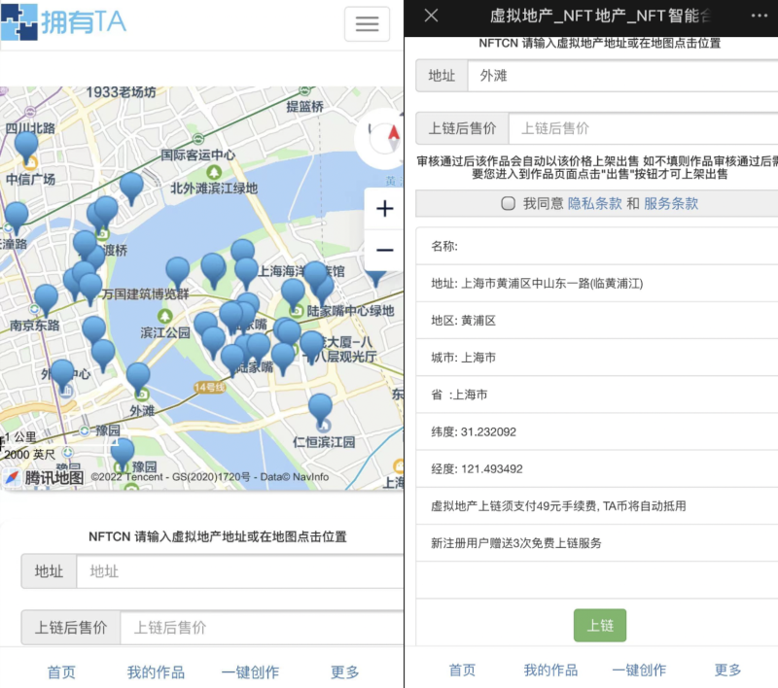
Task: Click the 经度: 121.493492 row
Action: click(x=597, y=469)
